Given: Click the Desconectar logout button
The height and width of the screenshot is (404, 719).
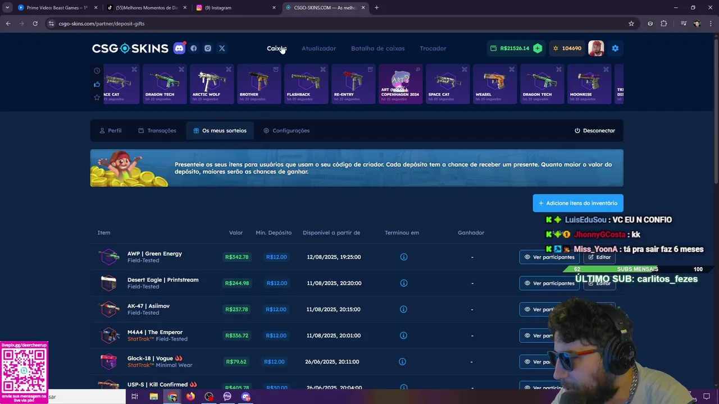Looking at the screenshot, I should 594,131.
